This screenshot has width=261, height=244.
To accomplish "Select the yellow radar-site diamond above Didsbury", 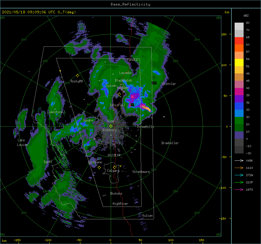I will 111,126.
